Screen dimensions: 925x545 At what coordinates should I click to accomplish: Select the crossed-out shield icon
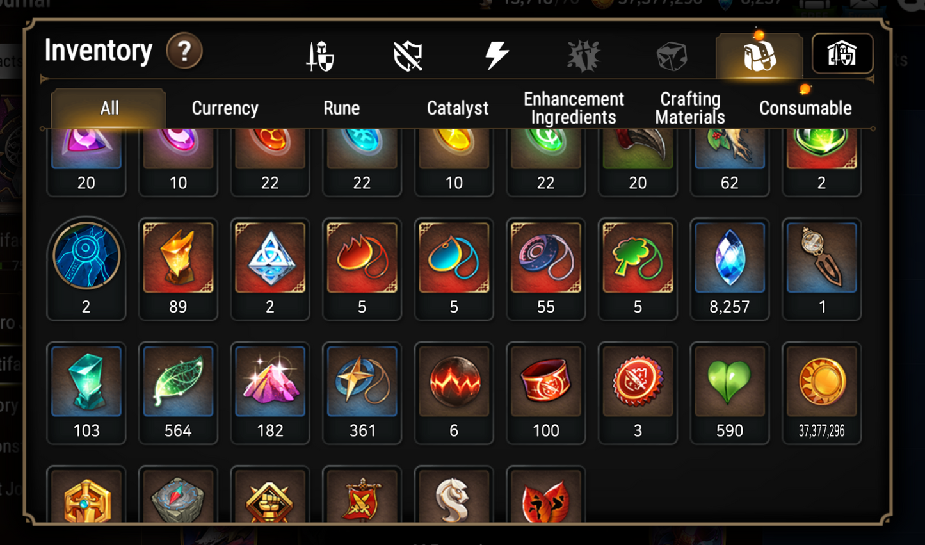tap(408, 56)
